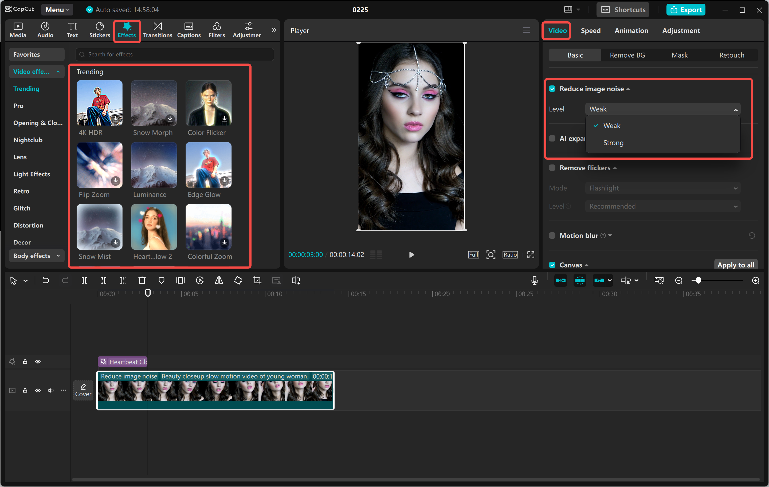This screenshot has width=769, height=487.
Task: Select the Split tool in the timeline toolbar
Action: (x=85, y=280)
